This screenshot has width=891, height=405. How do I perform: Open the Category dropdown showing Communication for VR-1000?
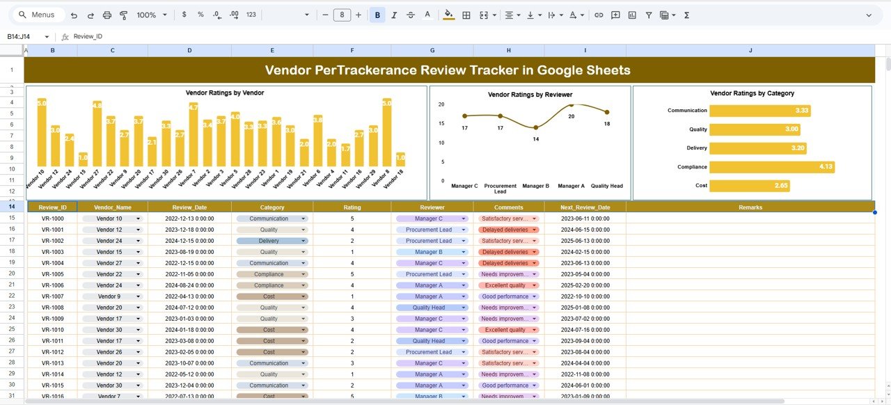pos(304,219)
